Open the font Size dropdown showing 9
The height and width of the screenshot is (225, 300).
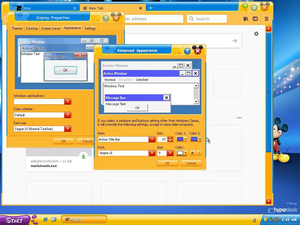(170, 153)
